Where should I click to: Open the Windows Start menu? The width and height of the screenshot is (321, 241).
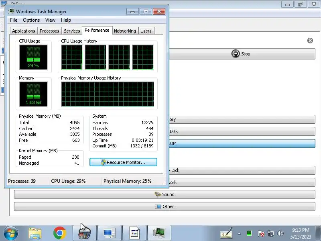pos(10,233)
